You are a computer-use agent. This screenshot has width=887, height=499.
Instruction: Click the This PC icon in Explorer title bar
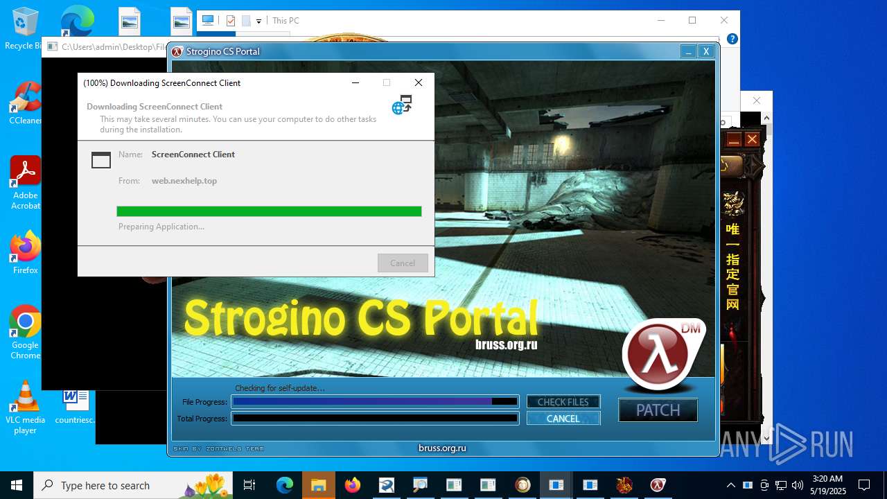208,20
